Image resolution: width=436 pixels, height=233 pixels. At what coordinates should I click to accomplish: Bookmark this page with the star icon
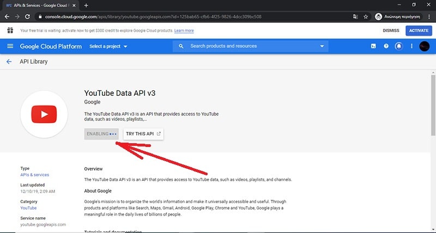(366, 16)
